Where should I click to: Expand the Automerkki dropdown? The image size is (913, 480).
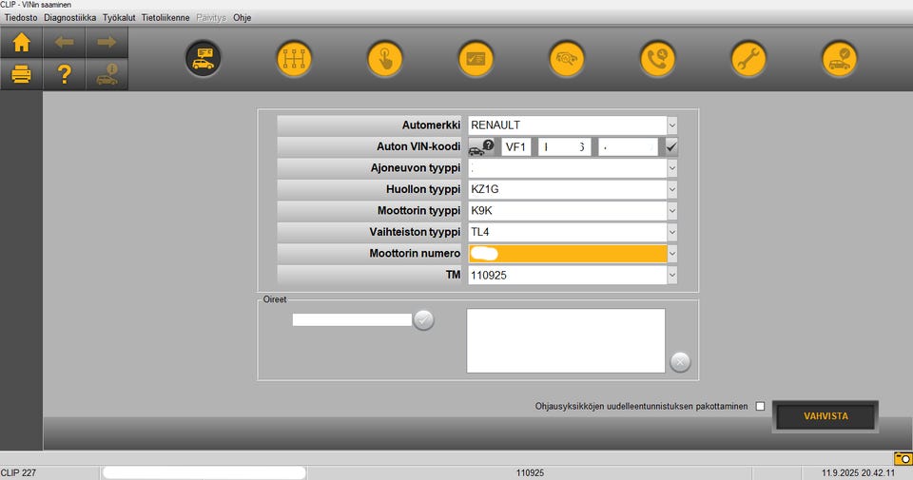[x=672, y=125]
